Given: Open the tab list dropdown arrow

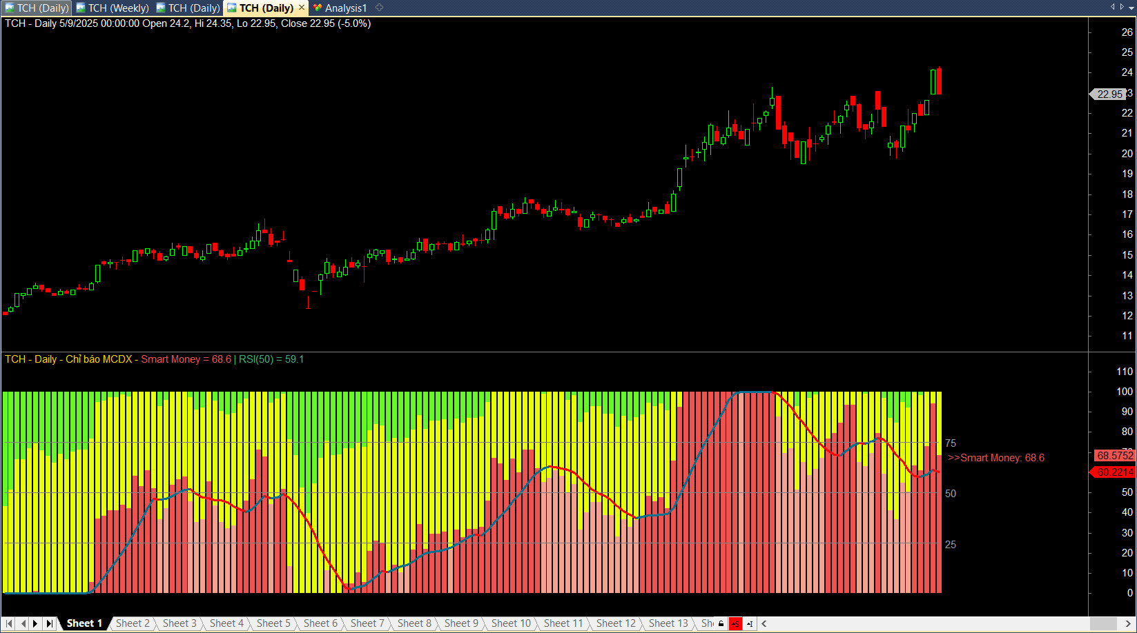Looking at the screenshot, I should pyautogui.click(x=1131, y=8).
